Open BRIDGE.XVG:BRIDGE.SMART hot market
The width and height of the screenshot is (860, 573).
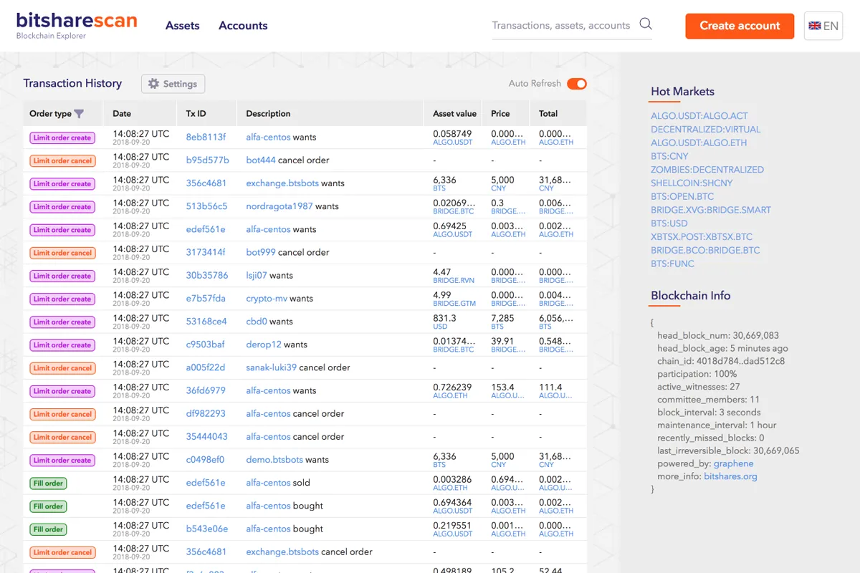click(711, 210)
